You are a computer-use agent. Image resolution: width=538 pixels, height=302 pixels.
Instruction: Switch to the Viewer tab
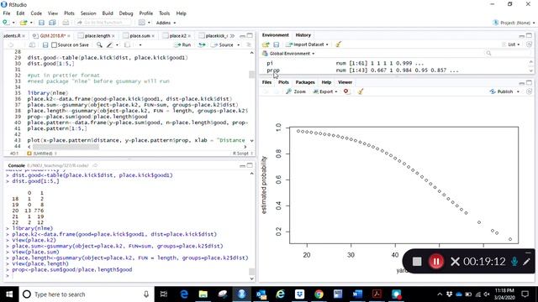point(345,82)
